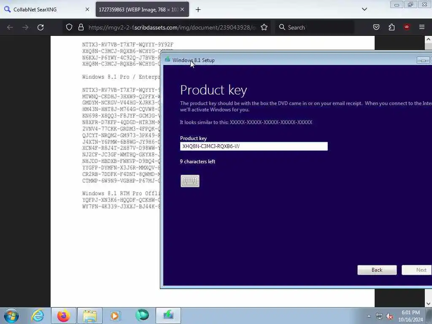The width and height of the screenshot is (432, 324).
Task: Close the WEBP Image tab
Action: coord(182,9)
